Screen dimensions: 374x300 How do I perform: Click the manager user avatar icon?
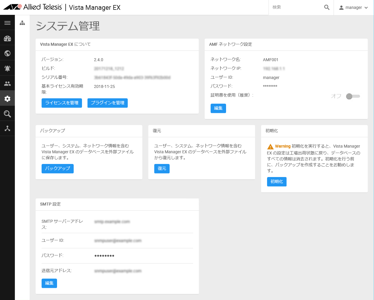pyautogui.click(x=341, y=8)
